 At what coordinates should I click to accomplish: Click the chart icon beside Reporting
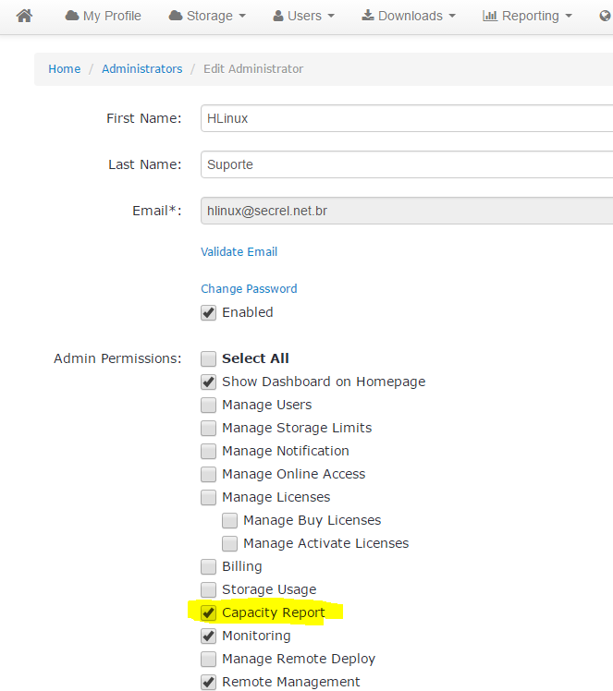click(x=490, y=16)
